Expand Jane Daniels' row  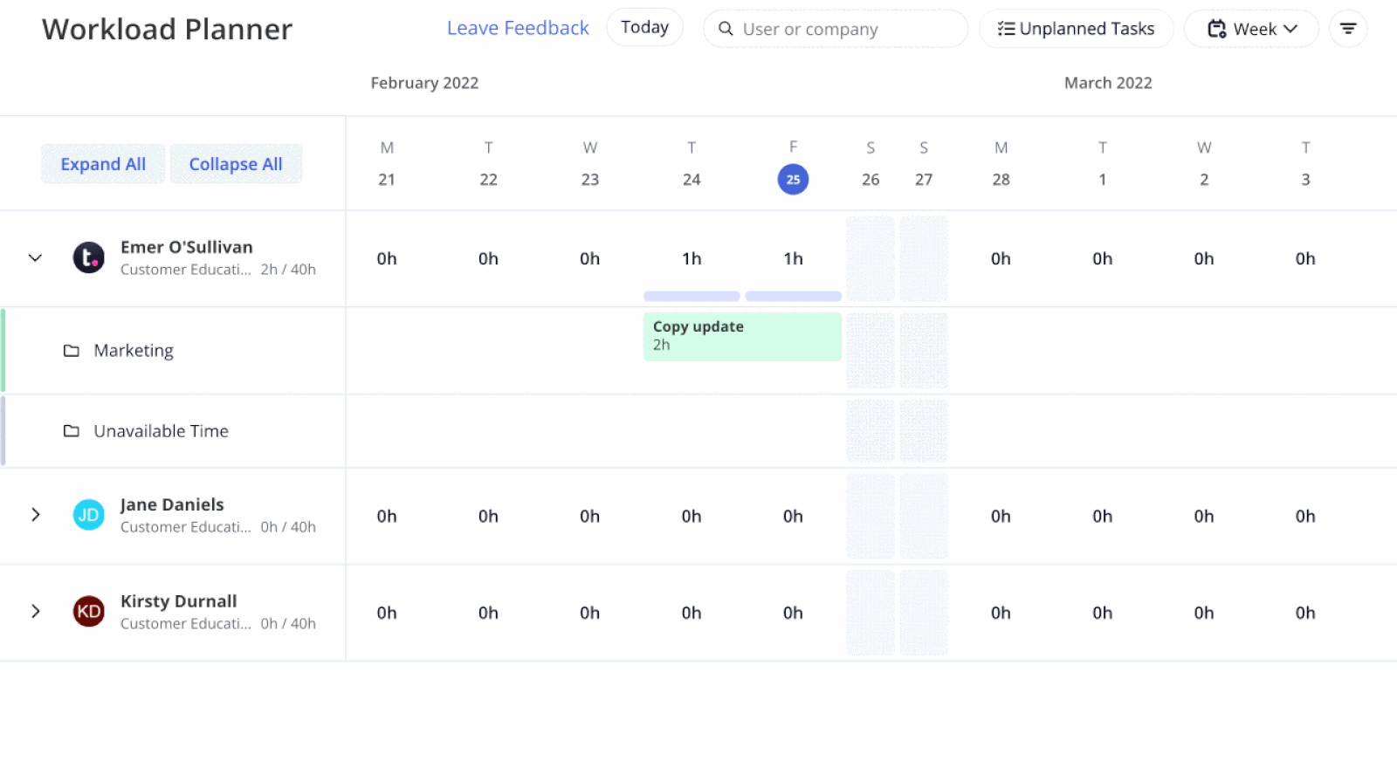coord(35,515)
